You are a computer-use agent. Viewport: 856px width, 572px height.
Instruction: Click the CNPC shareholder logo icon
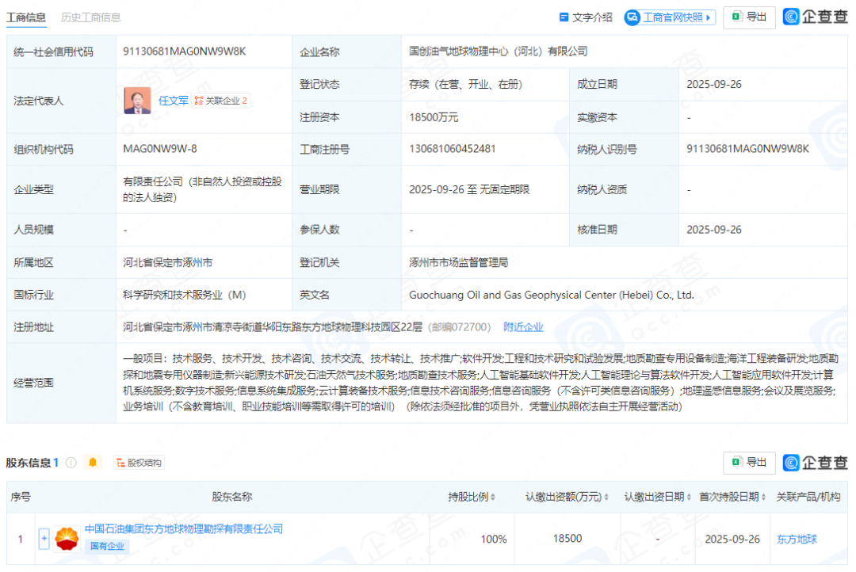[x=67, y=539]
